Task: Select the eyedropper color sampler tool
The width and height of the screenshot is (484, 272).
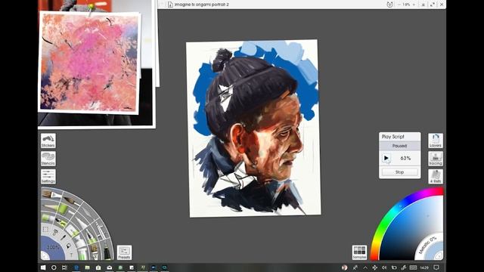Action: tap(63, 237)
